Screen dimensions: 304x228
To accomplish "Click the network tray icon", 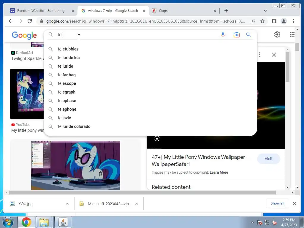I will coord(267,223).
